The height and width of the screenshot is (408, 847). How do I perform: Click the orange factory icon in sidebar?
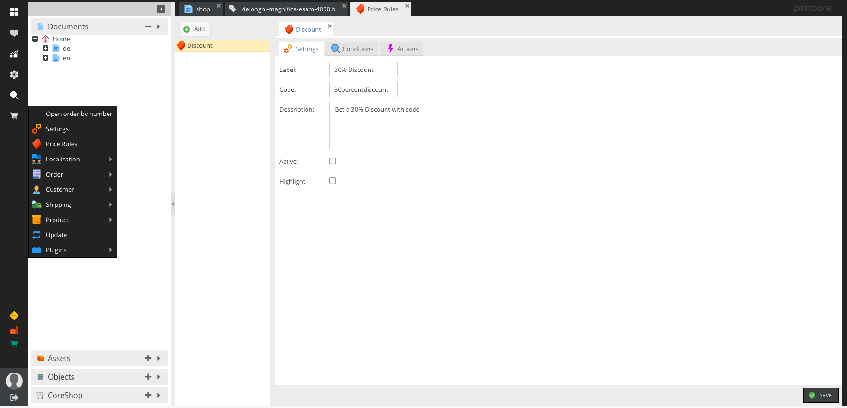[x=14, y=330]
